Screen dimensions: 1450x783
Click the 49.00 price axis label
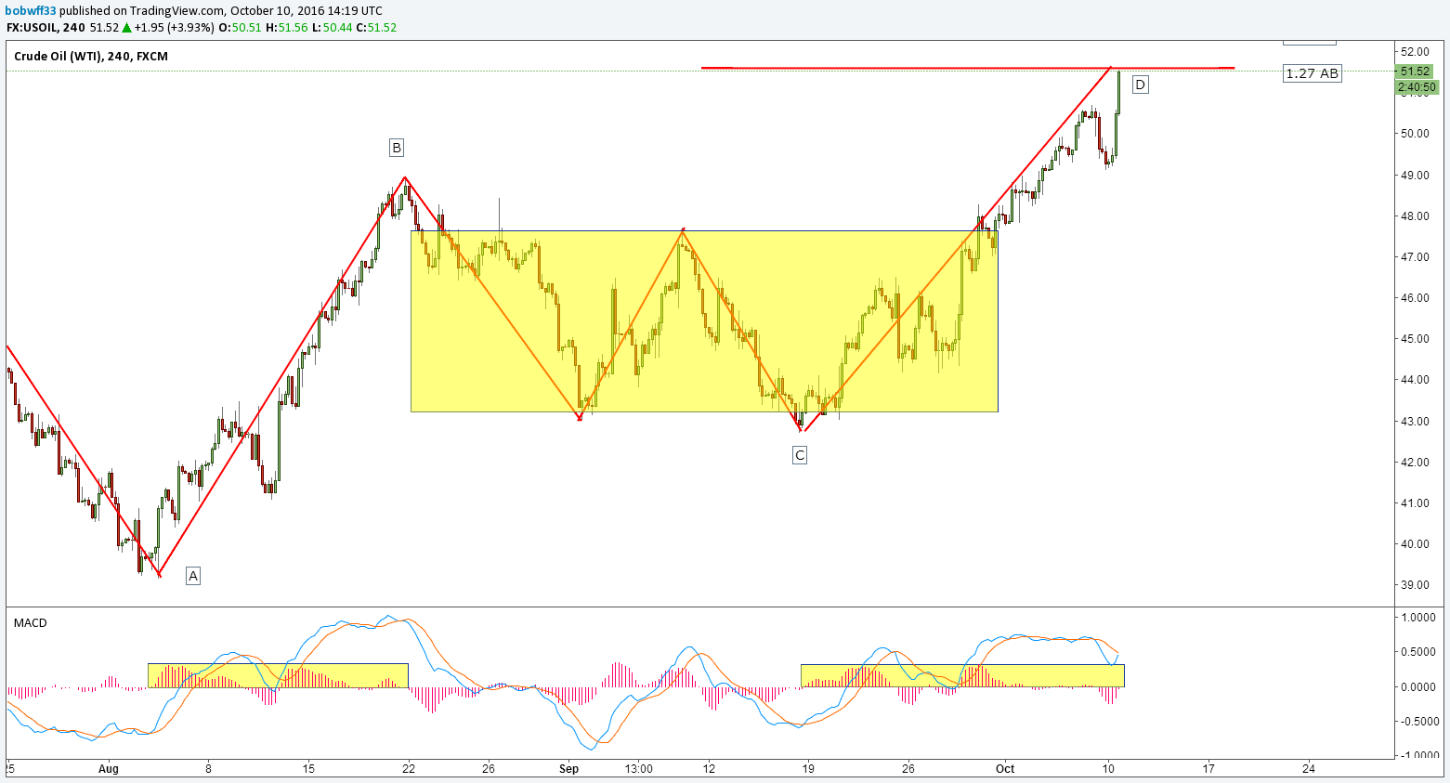click(1416, 175)
